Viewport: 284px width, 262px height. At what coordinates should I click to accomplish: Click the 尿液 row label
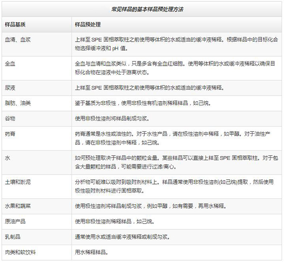[9, 87]
